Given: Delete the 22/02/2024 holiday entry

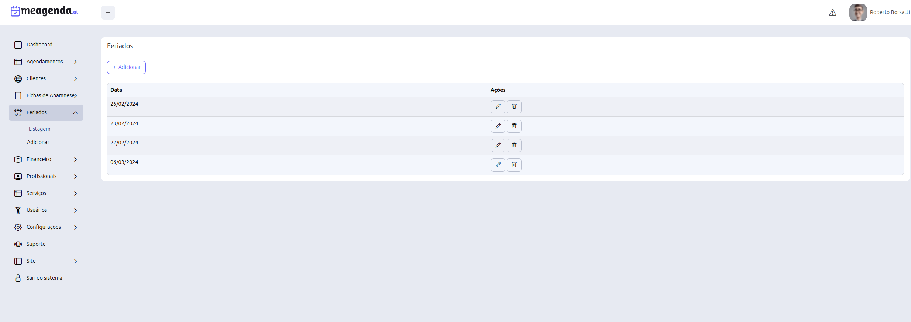Looking at the screenshot, I should (514, 146).
